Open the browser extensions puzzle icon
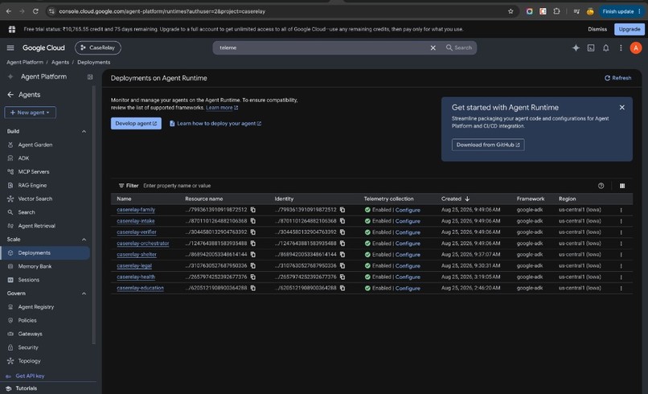The height and width of the screenshot is (394, 648). [556, 11]
